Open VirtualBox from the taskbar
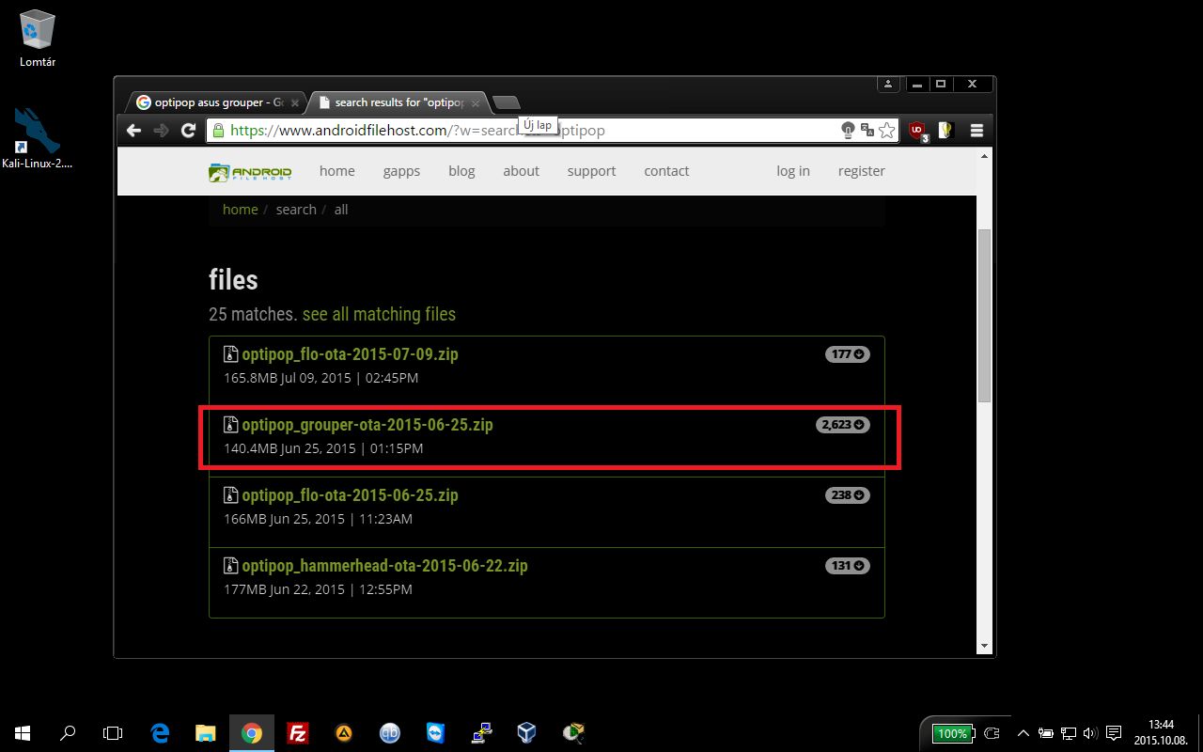This screenshot has height=752, width=1203. point(527,733)
